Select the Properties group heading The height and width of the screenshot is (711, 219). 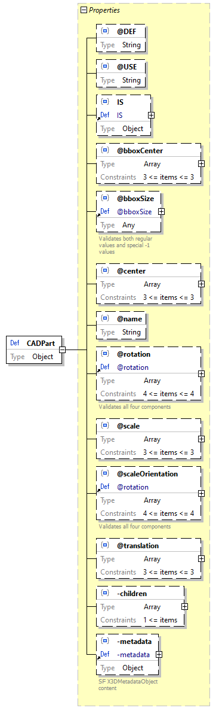(x=104, y=10)
